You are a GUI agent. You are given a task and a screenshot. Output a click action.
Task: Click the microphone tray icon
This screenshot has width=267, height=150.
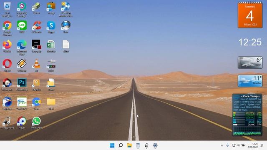[x=227, y=145]
